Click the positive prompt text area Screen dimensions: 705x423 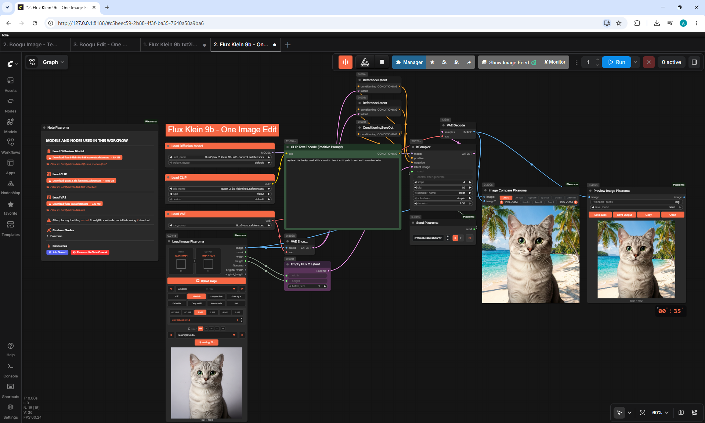[343, 193]
